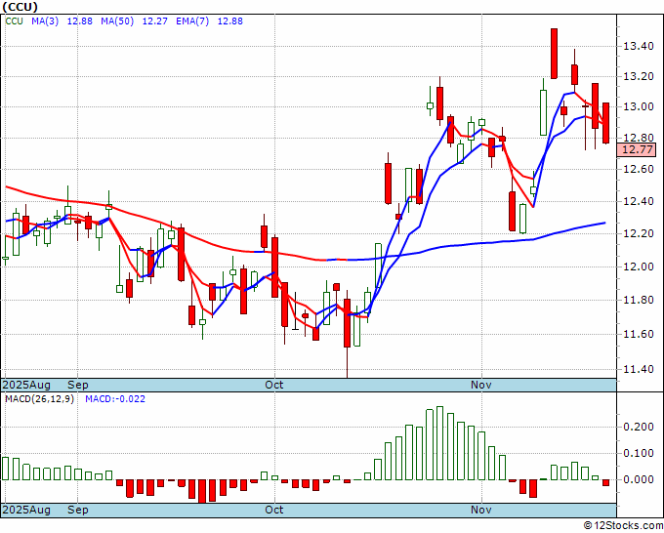Screen dimensions: 664x533
Task: Click the Nov label on MACD timeline
Action: pyautogui.click(x=481, y=510)
